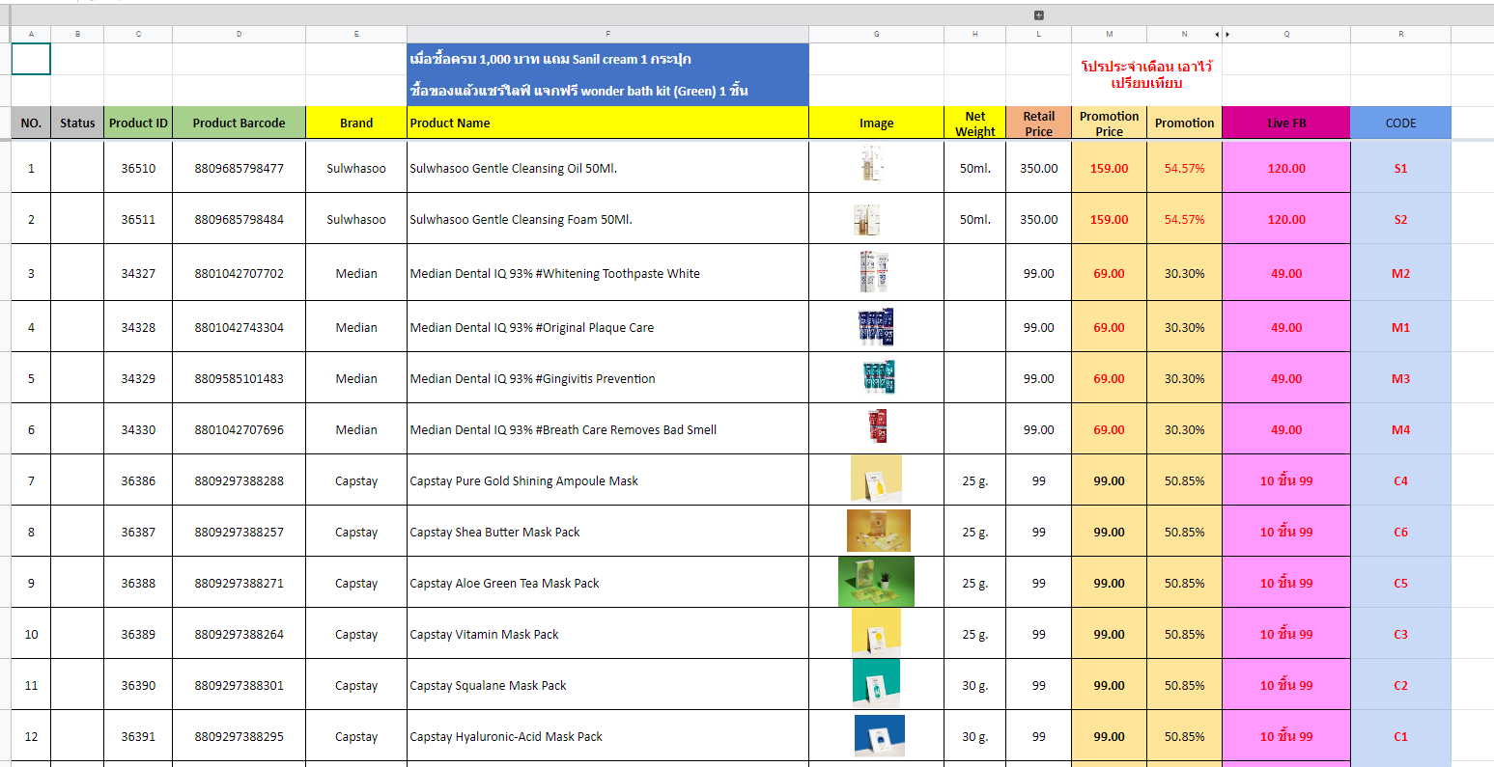Select Promotion Price 159.00 in Cleansing Oil row
Viewport: 1494px width, 767px height.
(x=1109, y=168)
